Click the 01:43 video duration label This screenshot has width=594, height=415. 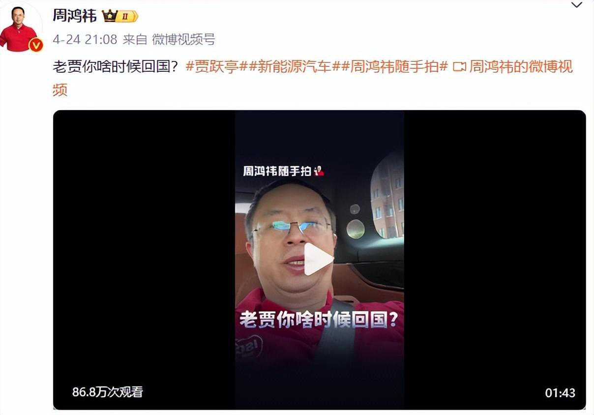pyautogui.click(x=560, y=393)
